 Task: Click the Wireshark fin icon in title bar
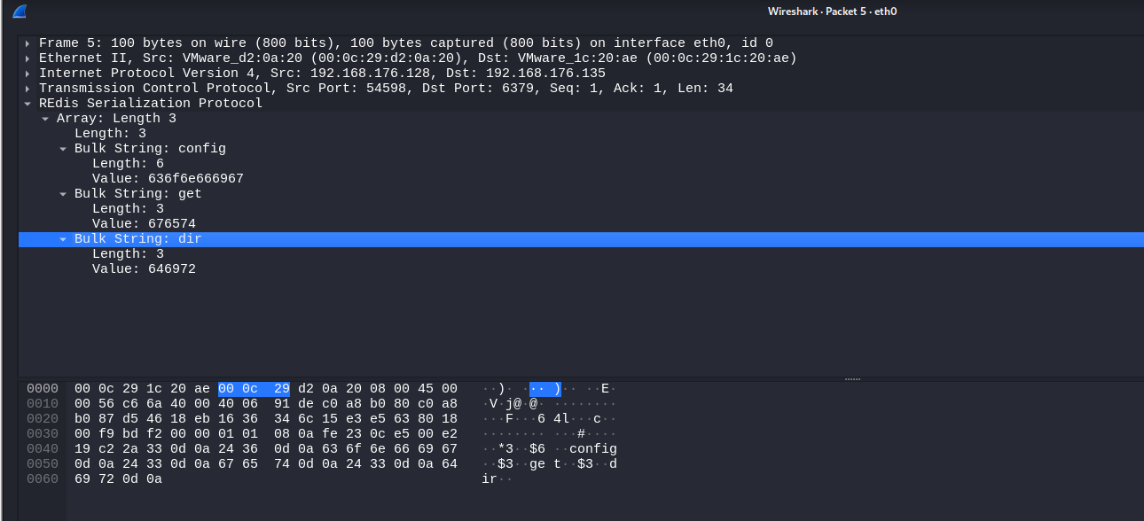[x=20, y=12]
